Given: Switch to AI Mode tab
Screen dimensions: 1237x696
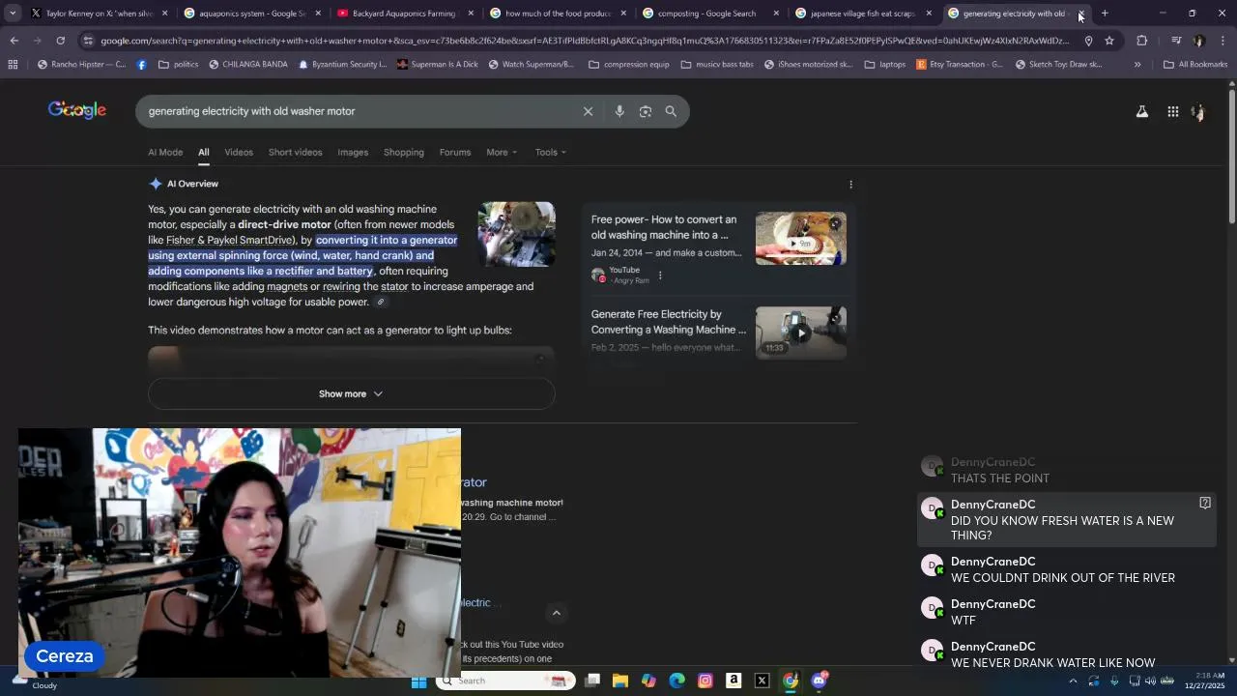Looking at the screenshot, I should 165,152.
